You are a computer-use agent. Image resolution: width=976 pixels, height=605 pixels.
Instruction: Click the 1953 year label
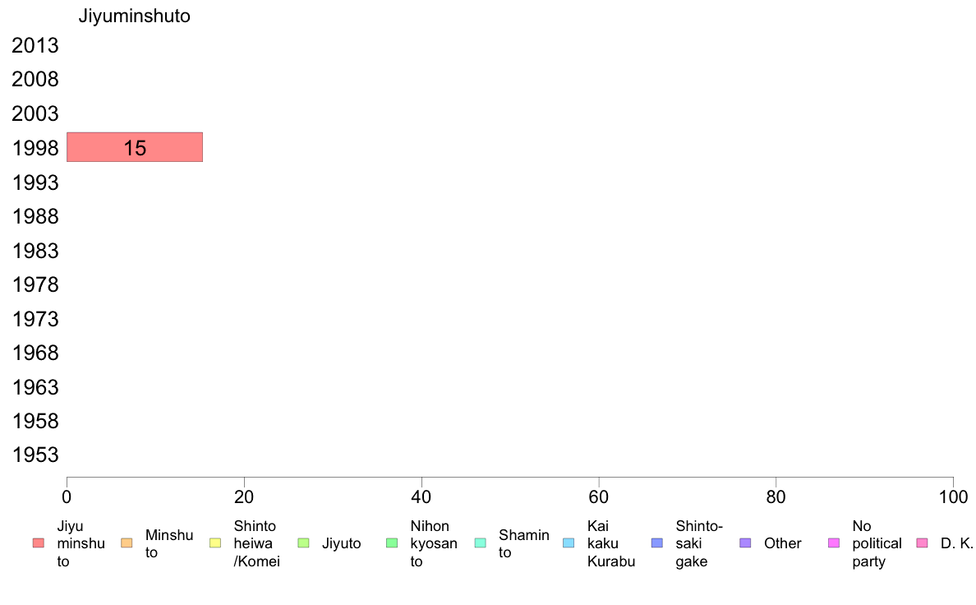pos(35,455)
